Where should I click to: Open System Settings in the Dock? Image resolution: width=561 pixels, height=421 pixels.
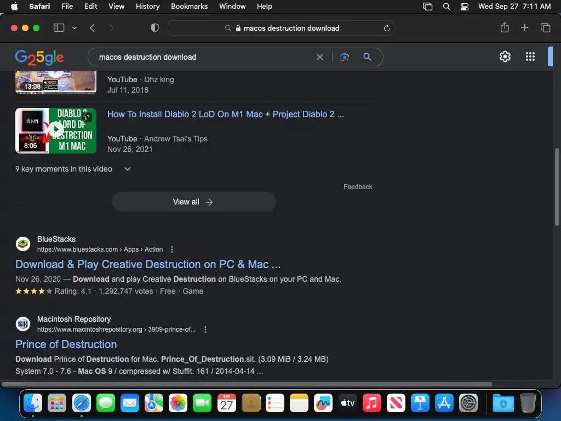pos(468,403)
